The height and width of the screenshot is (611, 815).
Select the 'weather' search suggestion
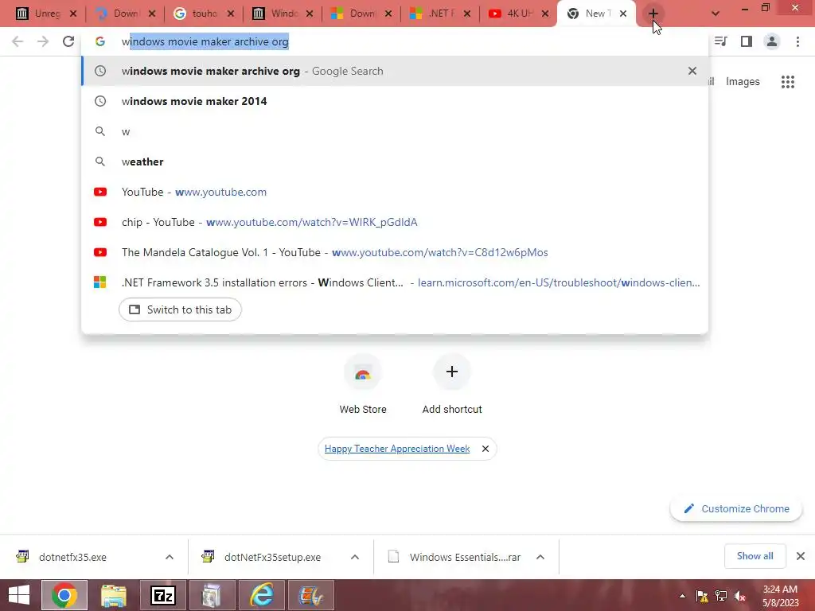(x=395, y=162)
